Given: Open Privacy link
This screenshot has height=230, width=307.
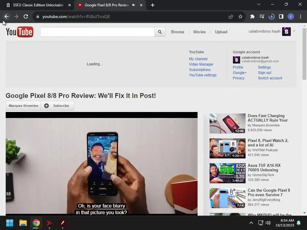Looking at the screenshot, I should (238, 78).
